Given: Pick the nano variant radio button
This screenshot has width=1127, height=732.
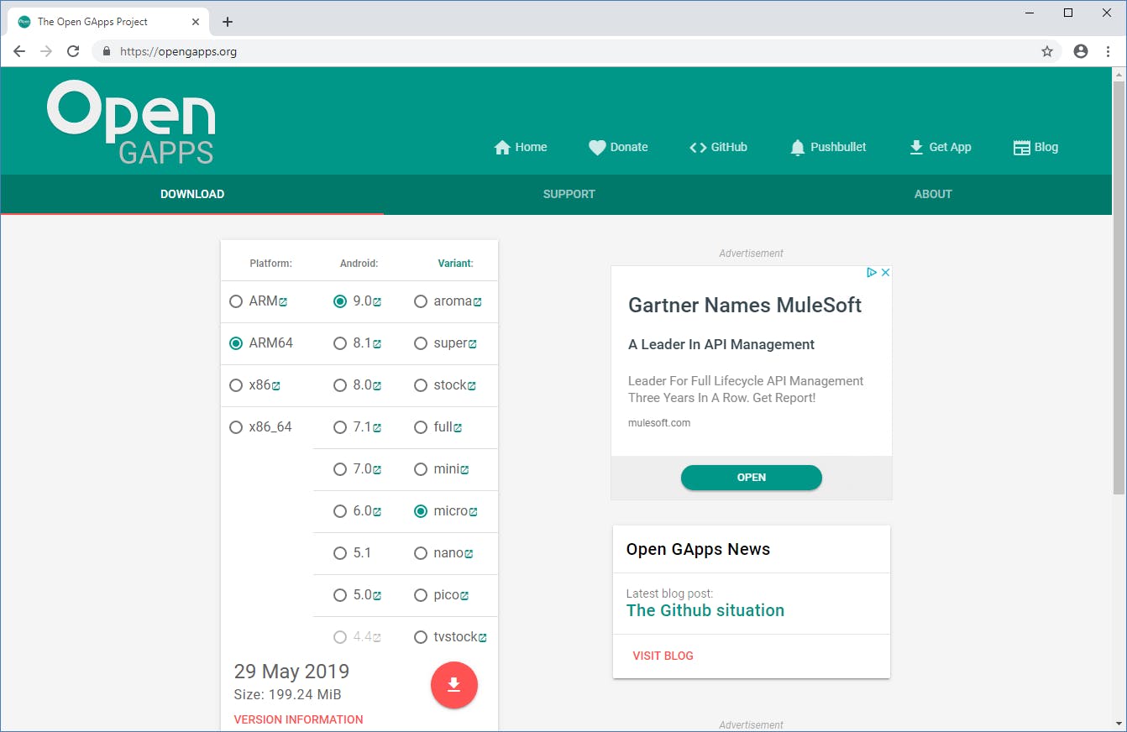Looking at the screenshot, I should tap(421, 553).
